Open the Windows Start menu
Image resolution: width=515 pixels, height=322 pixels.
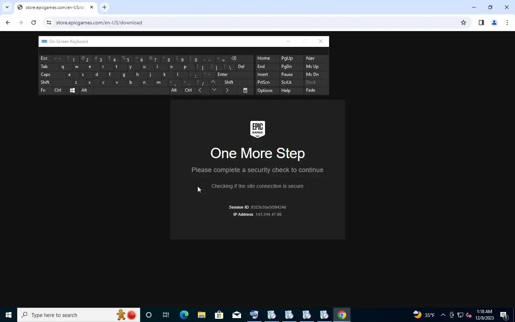[9, 315]
